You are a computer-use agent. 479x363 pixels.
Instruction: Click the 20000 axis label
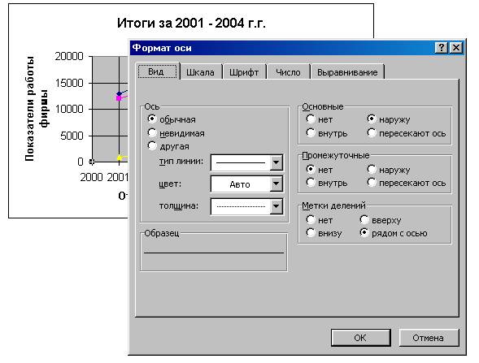pos(69,56)
